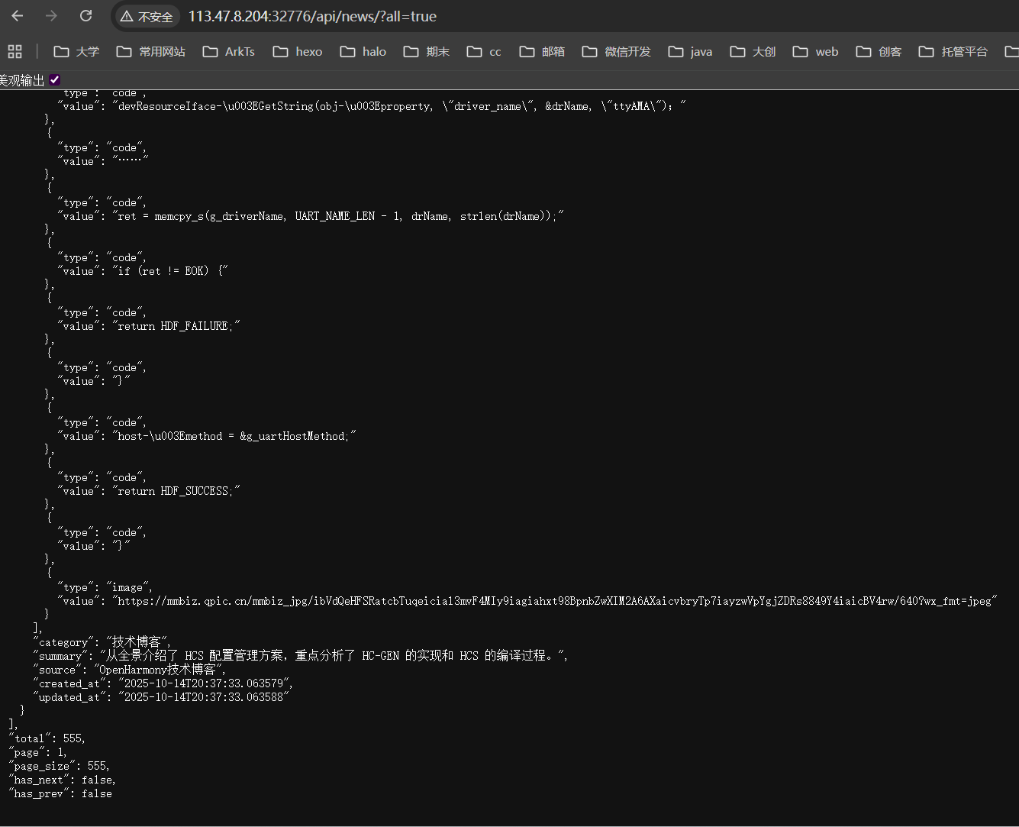
Task: Open the hexo bookmark folder
Action: click(298, 51)
